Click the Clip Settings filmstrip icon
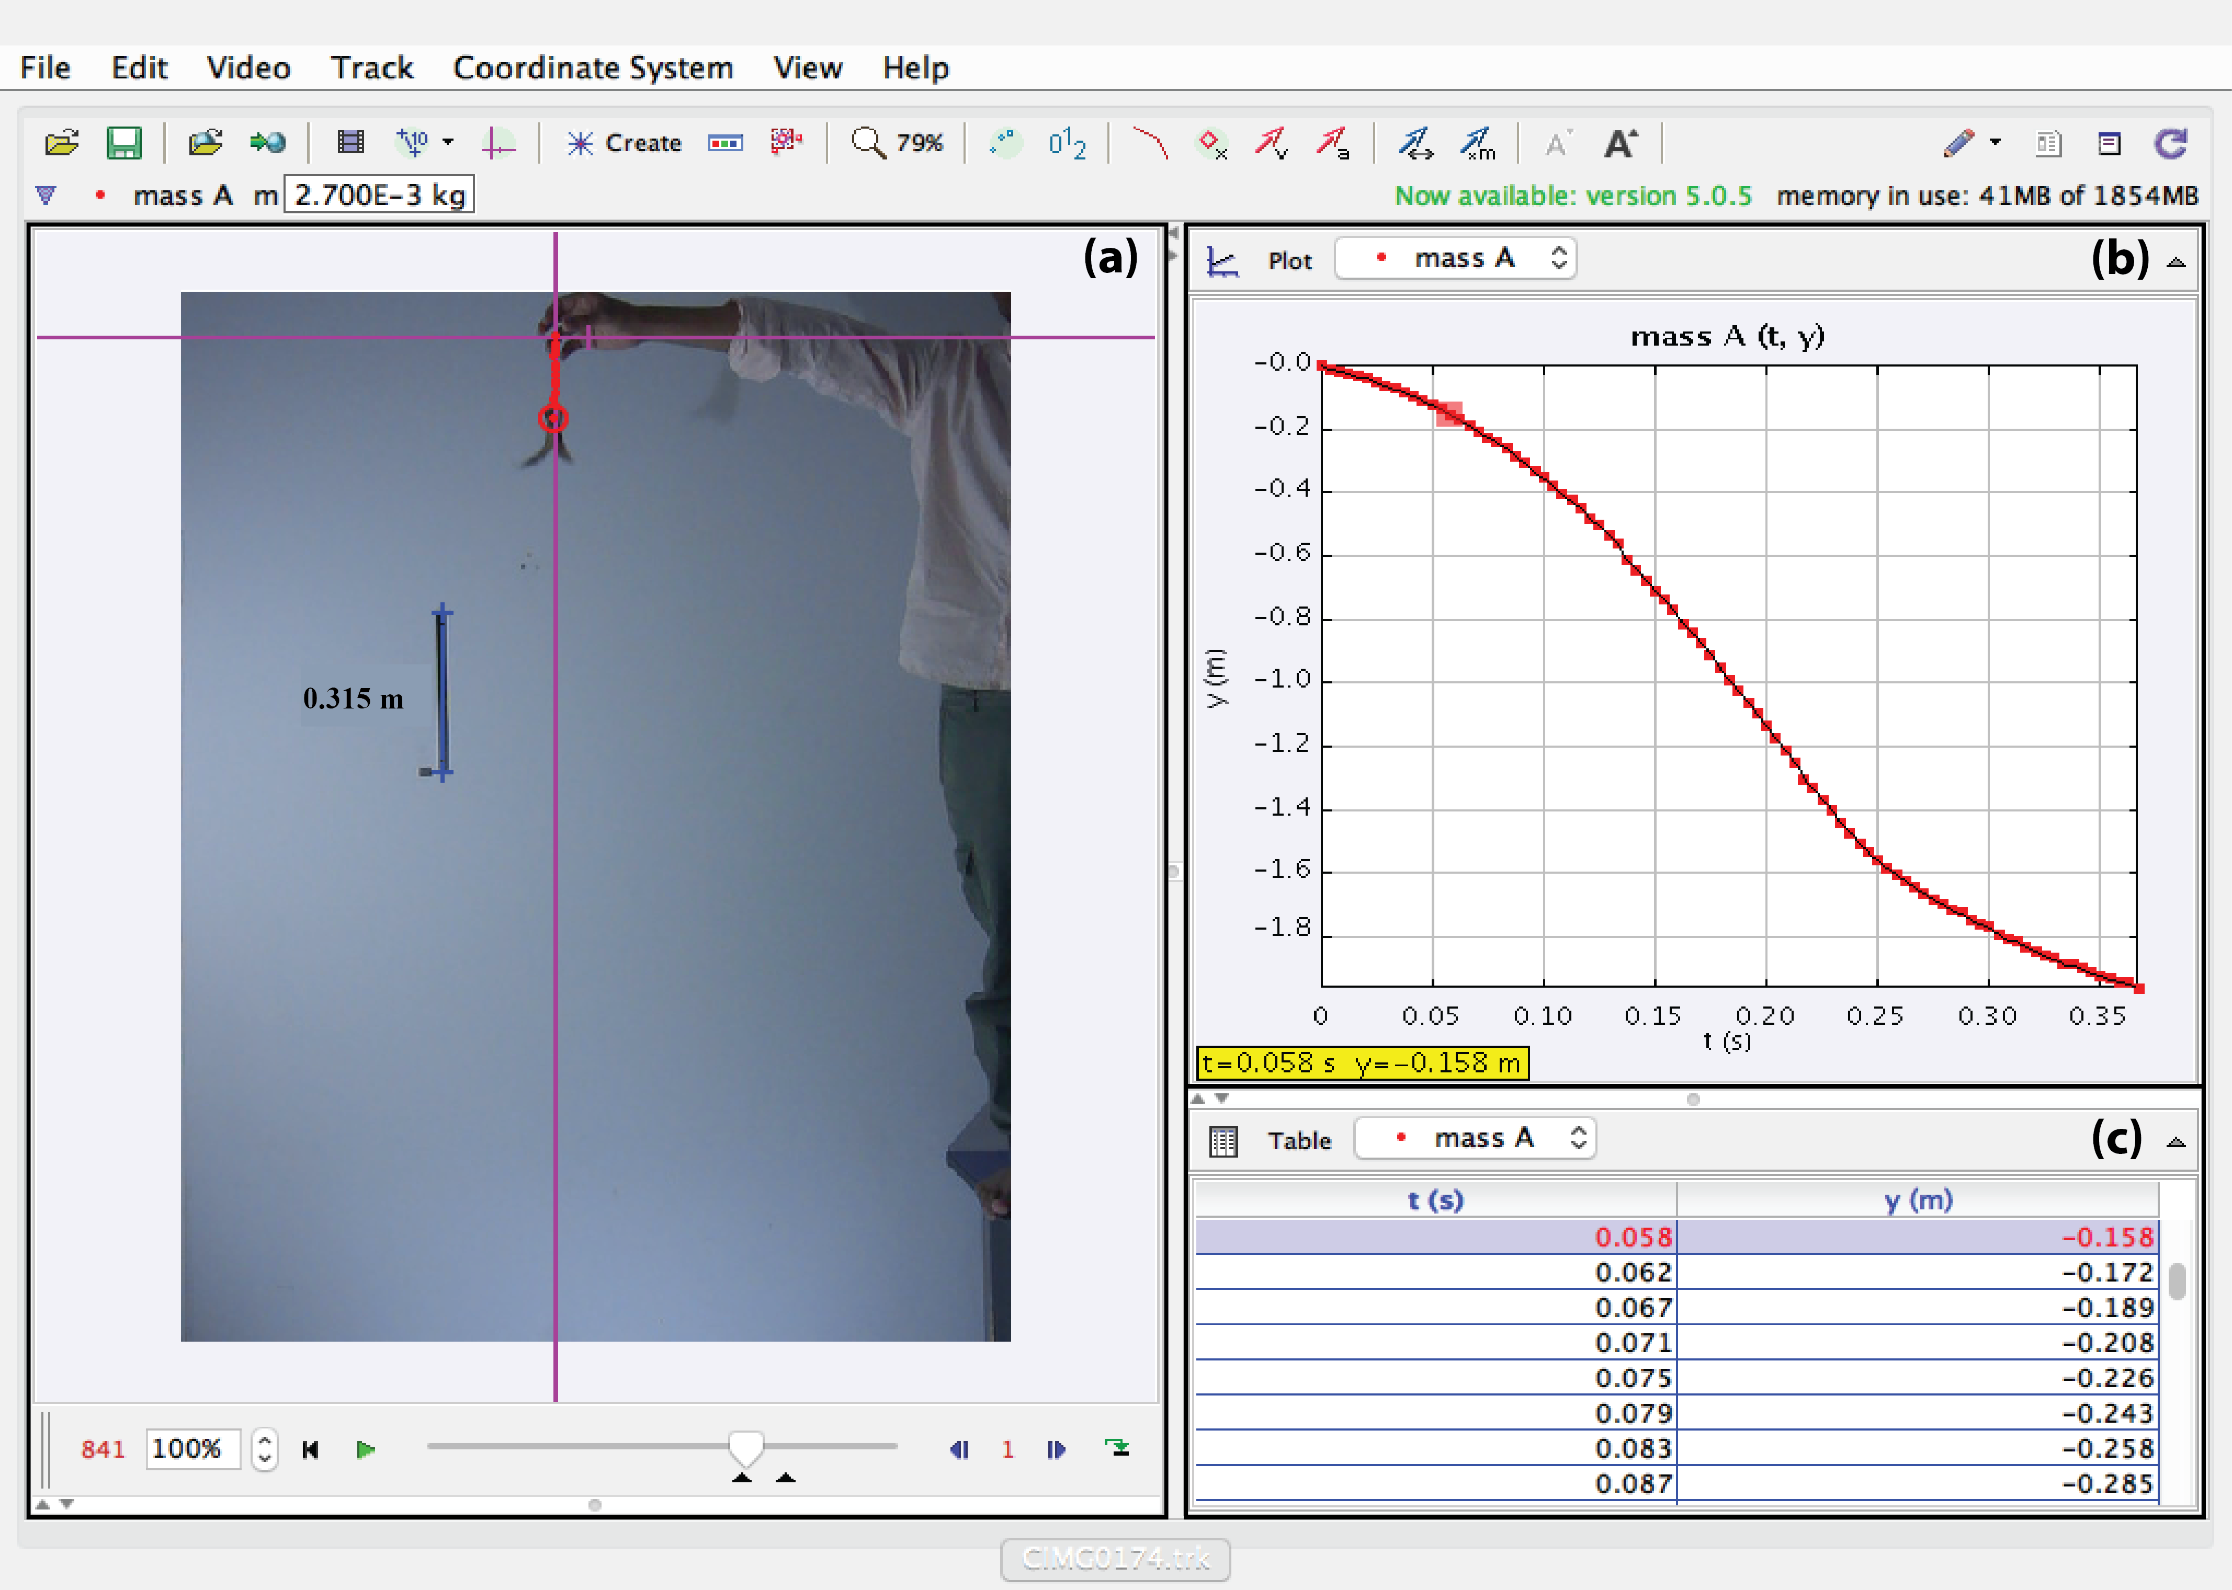 pos(349,143)
